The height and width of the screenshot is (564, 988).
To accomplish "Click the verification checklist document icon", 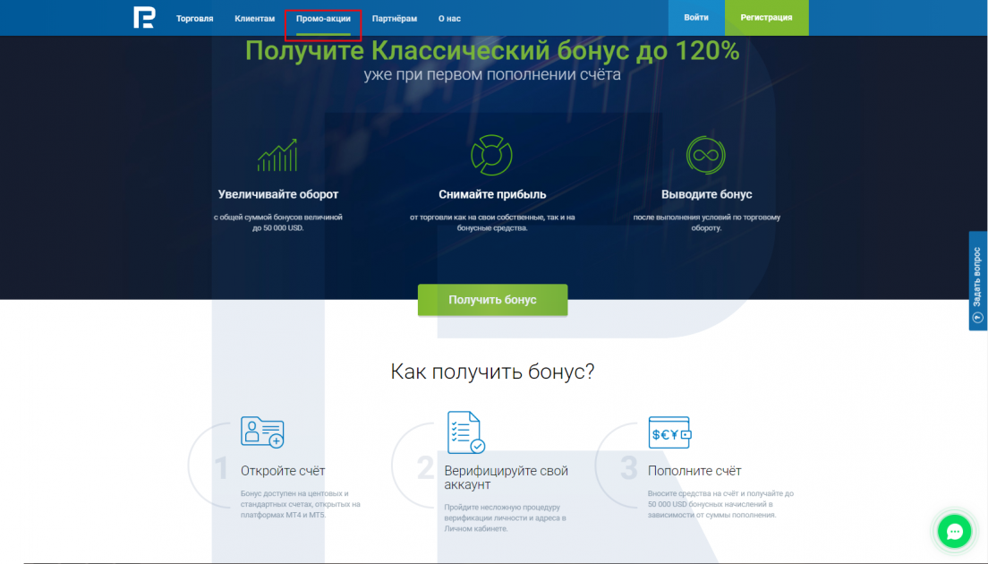I will 465,432.
